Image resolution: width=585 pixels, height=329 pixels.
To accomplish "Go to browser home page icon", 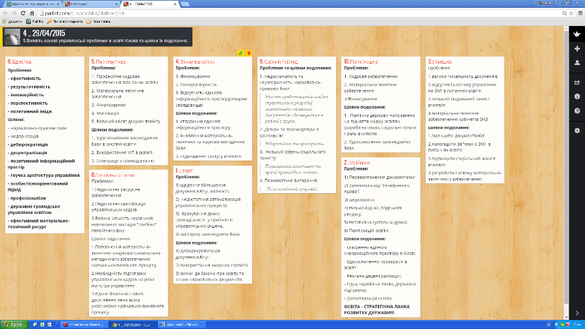I will tap(31, 13).
